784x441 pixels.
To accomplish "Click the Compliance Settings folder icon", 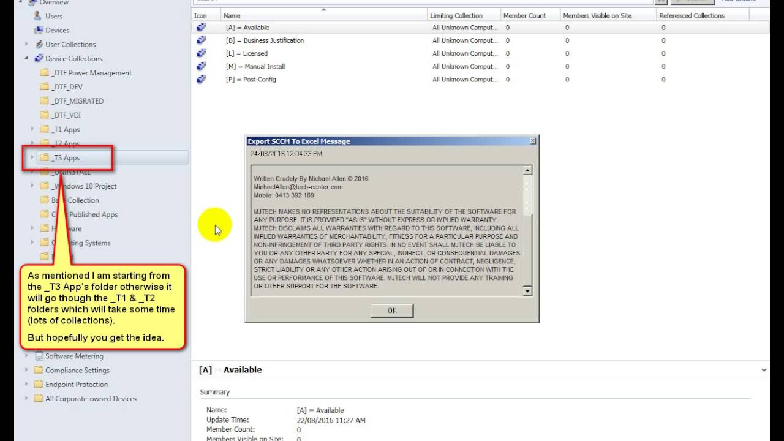I will [39, 370].
